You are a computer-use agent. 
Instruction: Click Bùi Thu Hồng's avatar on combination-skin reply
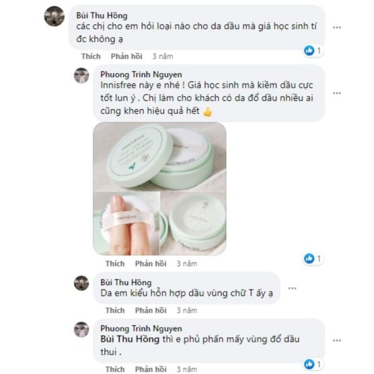pos(81,283)
